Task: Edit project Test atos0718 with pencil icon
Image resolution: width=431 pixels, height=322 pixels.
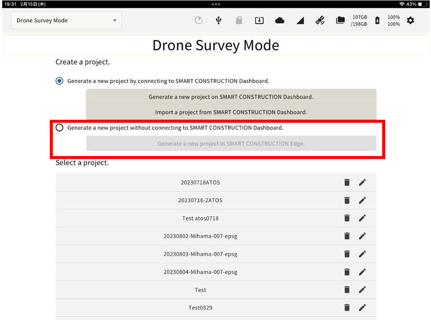Action: click(x=362, y=218)
